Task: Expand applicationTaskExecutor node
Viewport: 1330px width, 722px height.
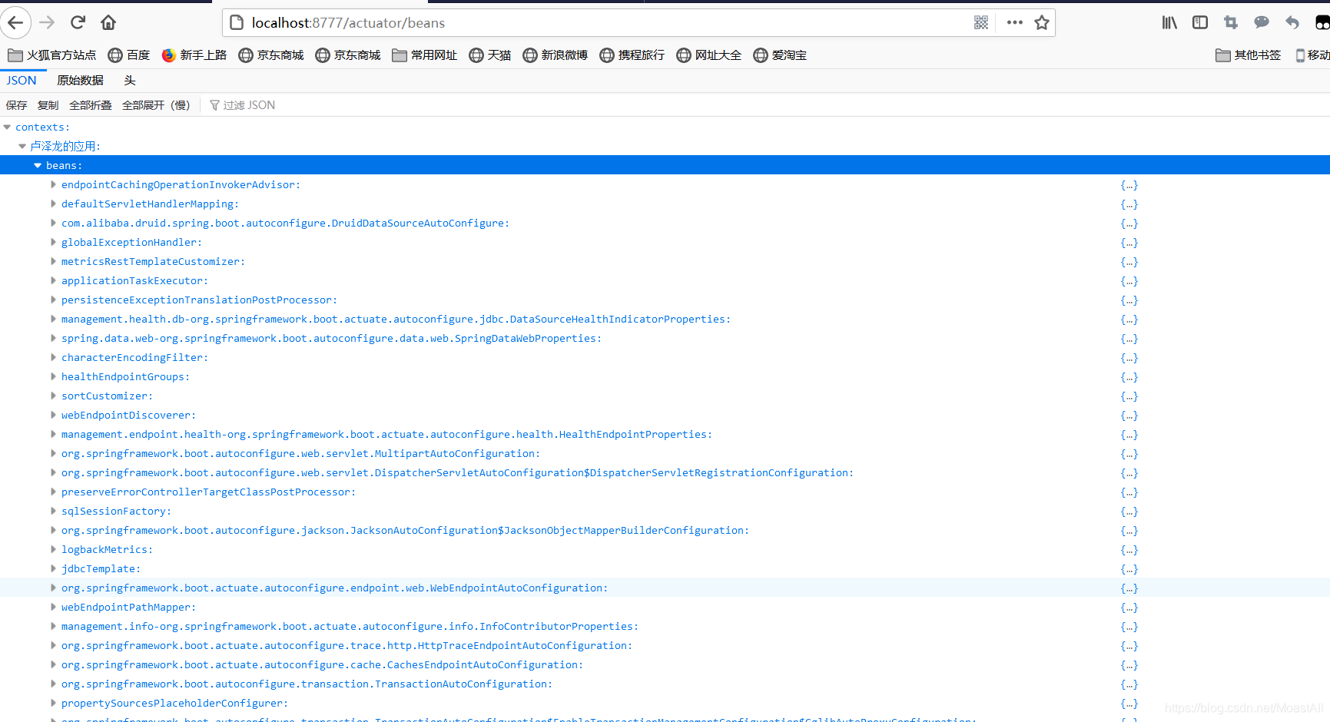Action: pos(53,280)
